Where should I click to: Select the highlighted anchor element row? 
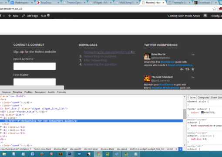coord(91,121)
